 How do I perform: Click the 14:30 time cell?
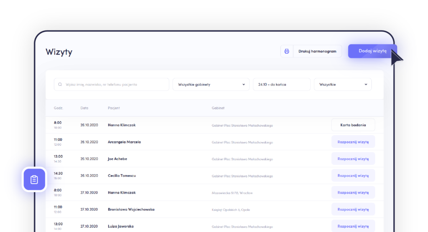tap(58, 174)
